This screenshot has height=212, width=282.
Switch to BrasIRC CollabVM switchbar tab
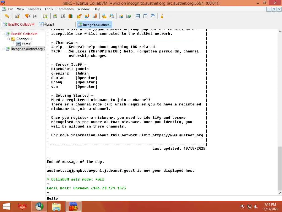[19, 24]
